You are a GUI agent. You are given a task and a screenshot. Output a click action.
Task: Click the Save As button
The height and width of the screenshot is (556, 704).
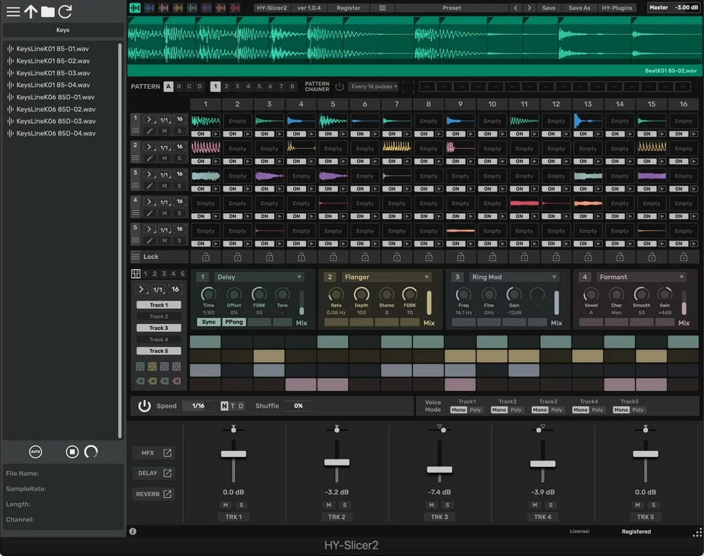[579, 8]
